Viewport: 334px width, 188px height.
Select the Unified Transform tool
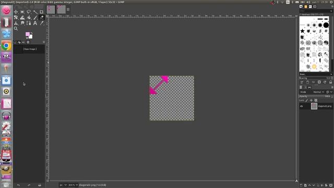(16, 18)
